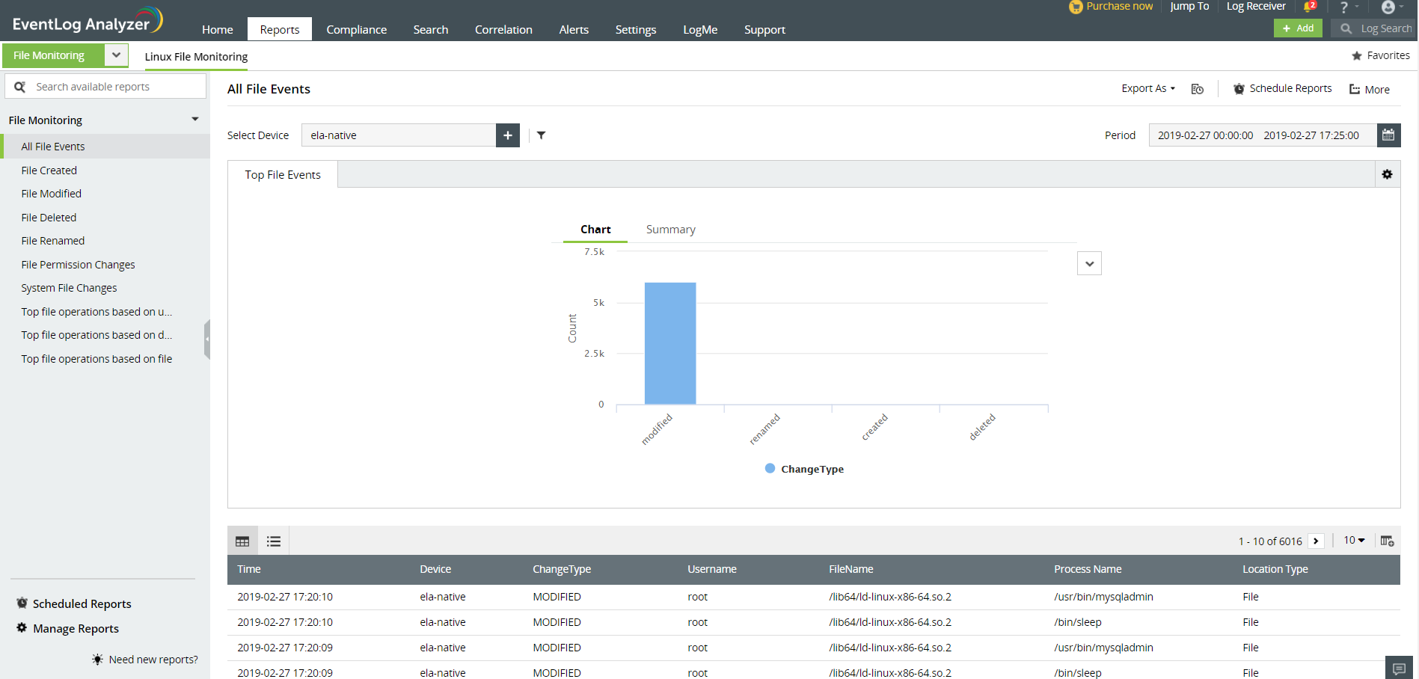Open the Jump To menu
The width and height of the screenshot is (1419, 679).
[x=1189, y=7]
